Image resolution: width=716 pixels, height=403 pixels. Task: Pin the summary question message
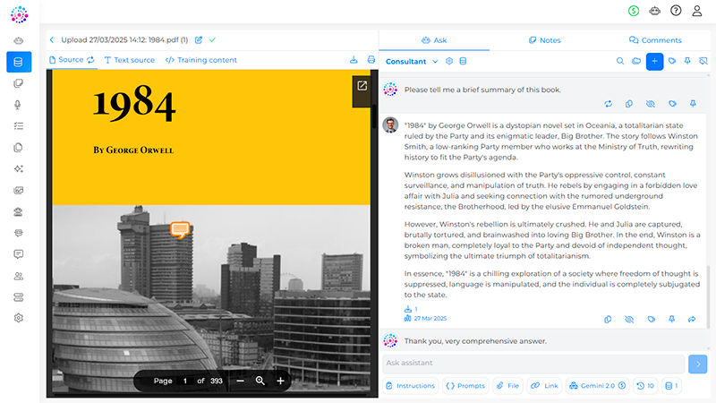693,104
